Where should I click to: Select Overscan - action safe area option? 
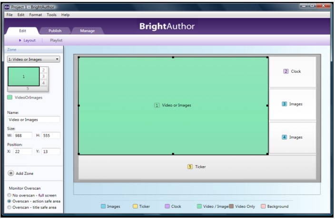point(9,201)
